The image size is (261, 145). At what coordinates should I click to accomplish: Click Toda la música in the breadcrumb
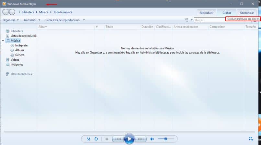tap(63, 12)
